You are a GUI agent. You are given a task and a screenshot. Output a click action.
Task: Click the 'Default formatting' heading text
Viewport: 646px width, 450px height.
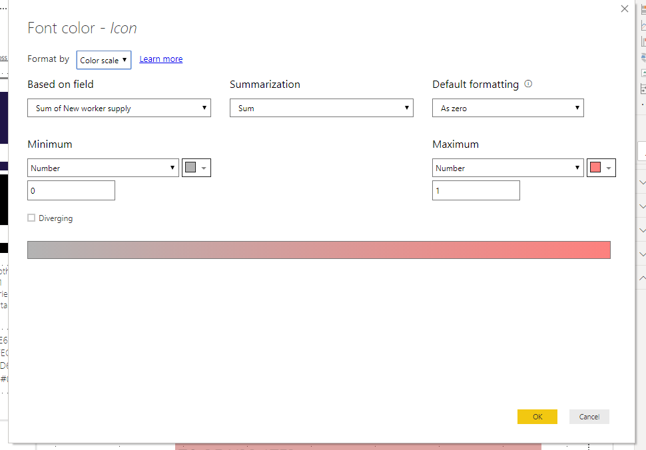coord(476,85)
